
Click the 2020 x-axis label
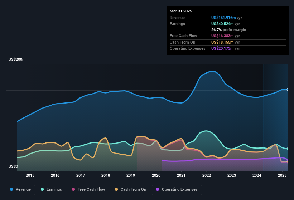click(x=156, y=175)
